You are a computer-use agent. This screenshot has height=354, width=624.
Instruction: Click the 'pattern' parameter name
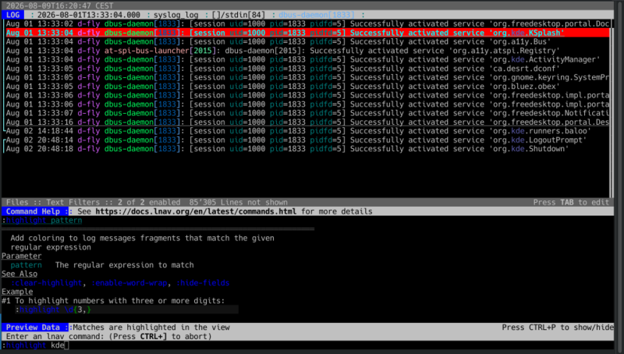tap(26, 265)
